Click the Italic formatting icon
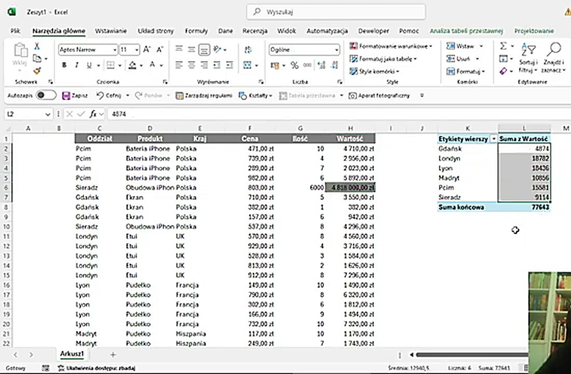 coord(77,65)
